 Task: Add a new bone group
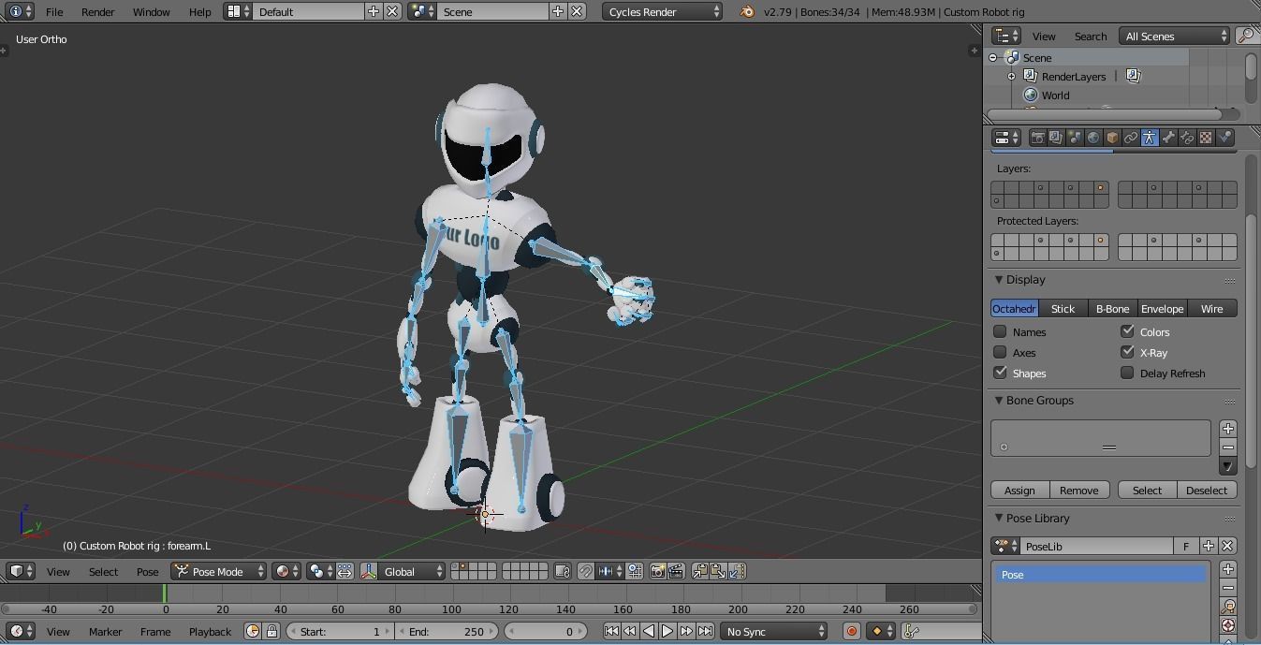1228,429
